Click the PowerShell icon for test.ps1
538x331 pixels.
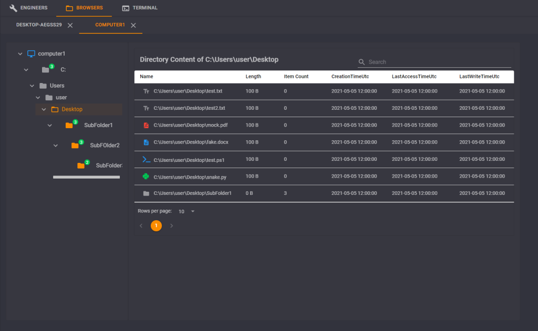(146, 159)
